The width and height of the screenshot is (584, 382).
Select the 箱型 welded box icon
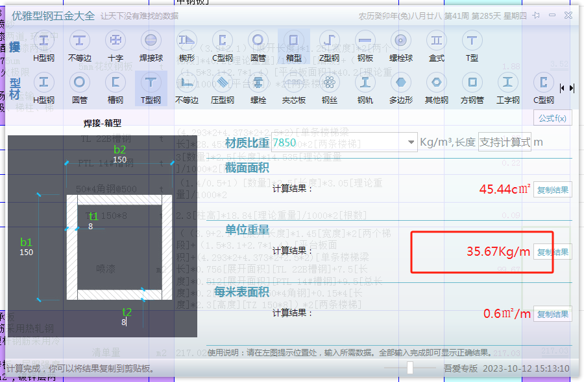[x=293, y=47]
